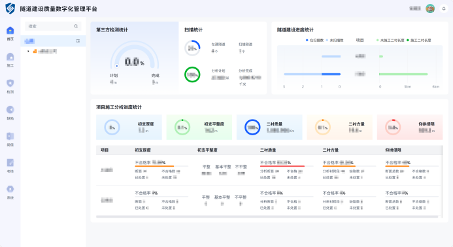Open the 施工 tunnel icon in sidebar

point(10,57)
